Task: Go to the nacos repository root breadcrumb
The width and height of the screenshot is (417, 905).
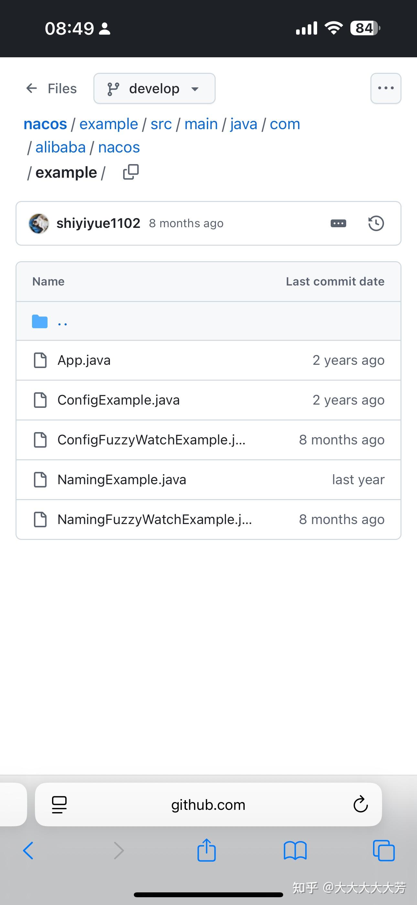Action: [x=45, y=124]
